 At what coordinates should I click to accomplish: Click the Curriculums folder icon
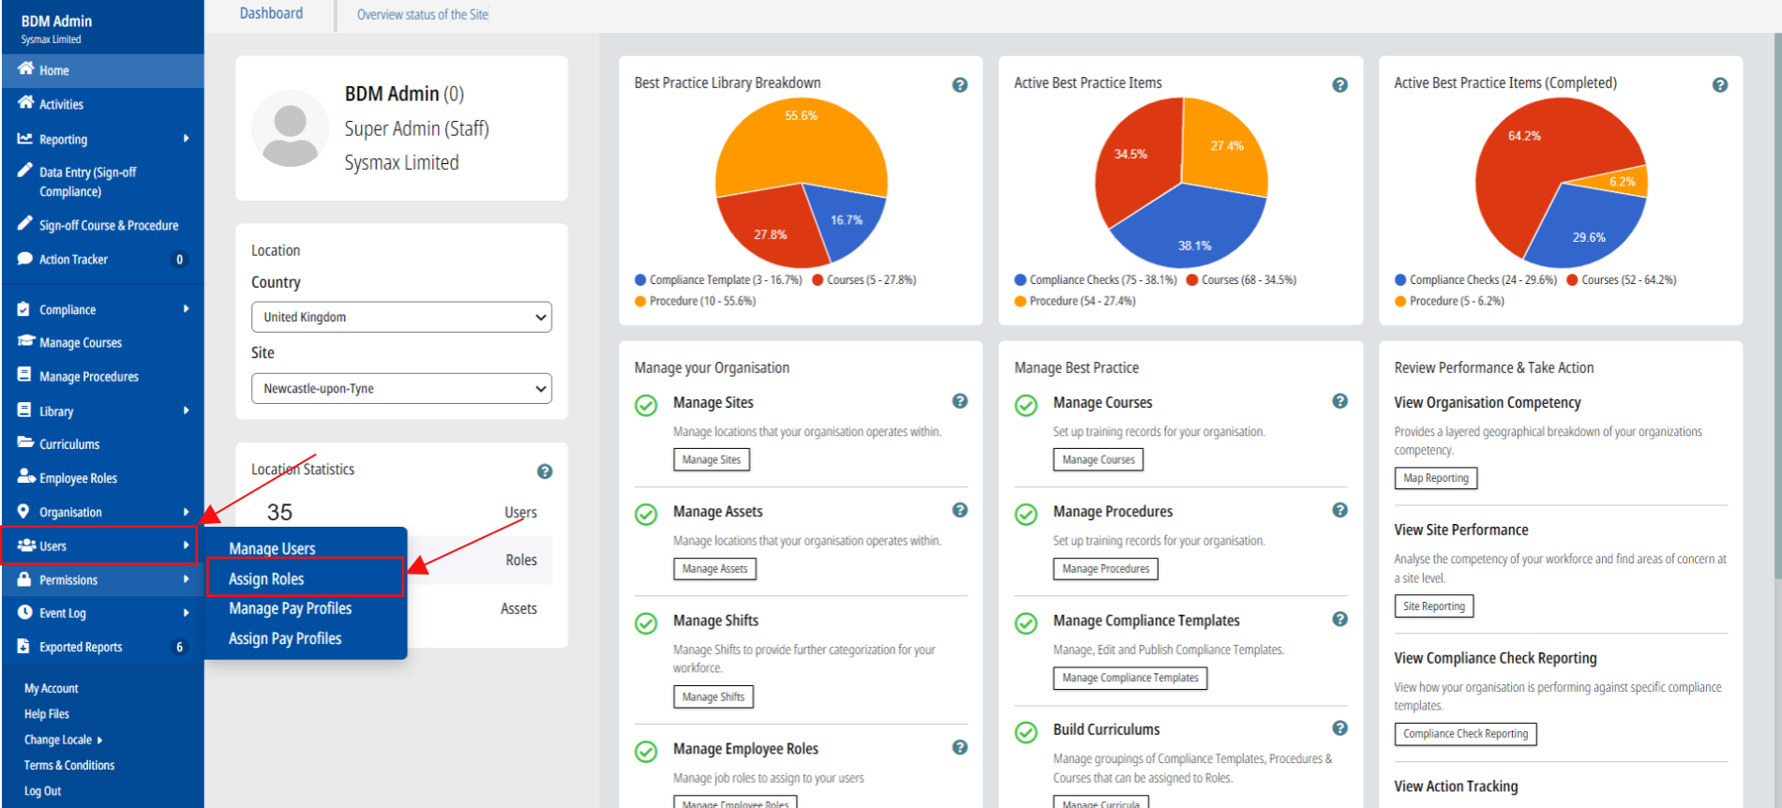(x=26, y=443)
